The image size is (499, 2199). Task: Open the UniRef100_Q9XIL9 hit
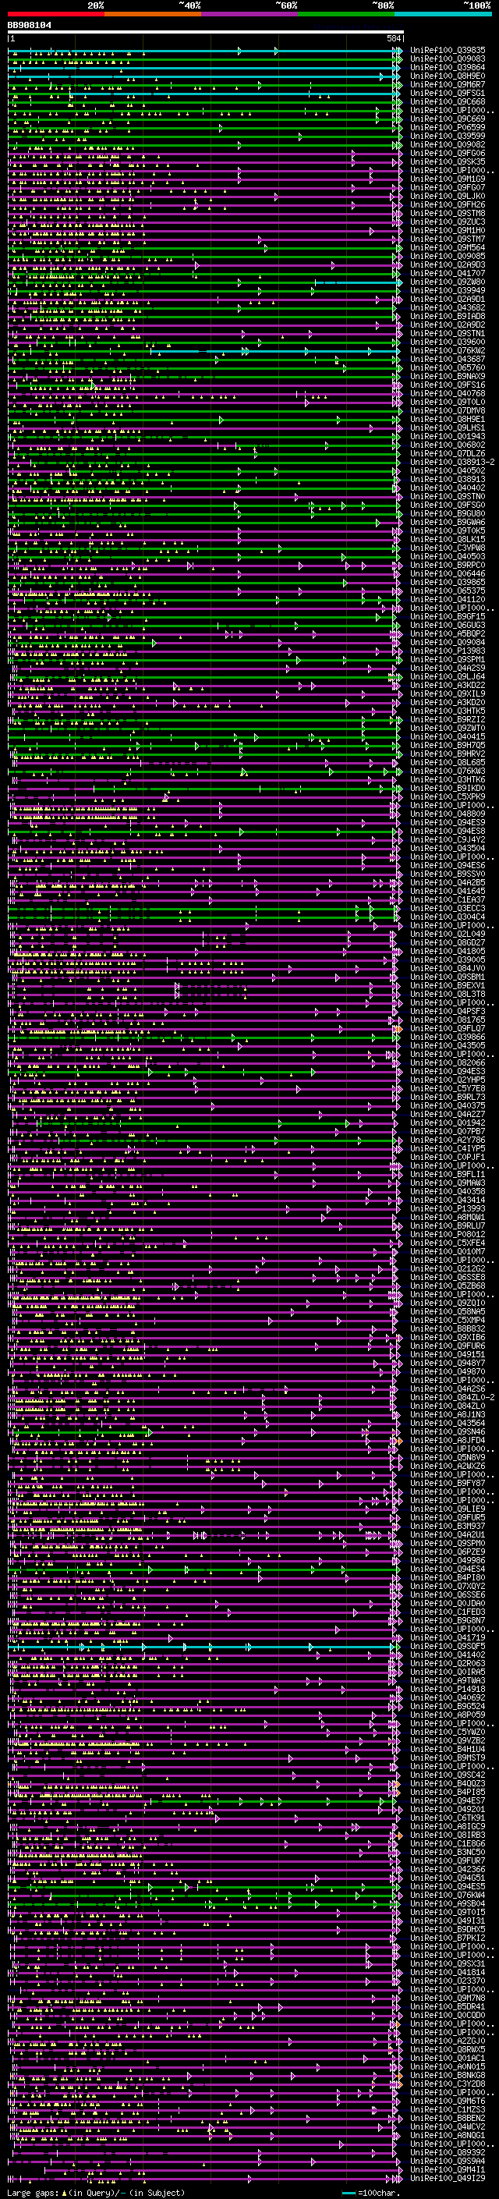(x=448, y=693)
